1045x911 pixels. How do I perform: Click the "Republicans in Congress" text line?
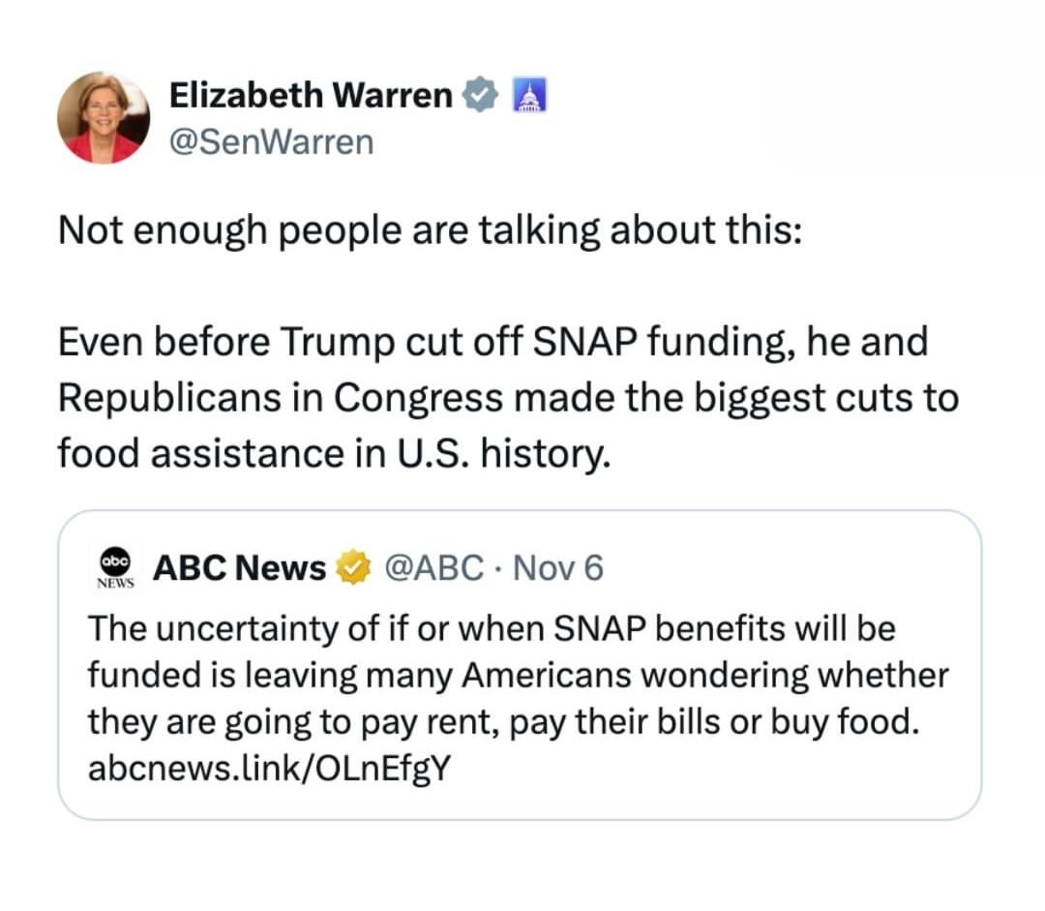tap(508, 397)
